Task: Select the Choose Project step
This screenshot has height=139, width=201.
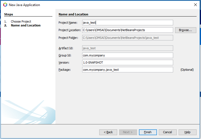Action: (21, 21)
